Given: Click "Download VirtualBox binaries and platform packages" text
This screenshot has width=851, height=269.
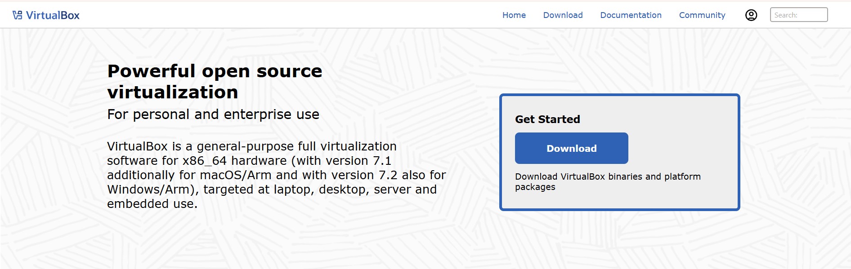Looking at the screenshot, I should point(607,181).
